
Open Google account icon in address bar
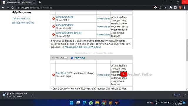pos(155,8)
